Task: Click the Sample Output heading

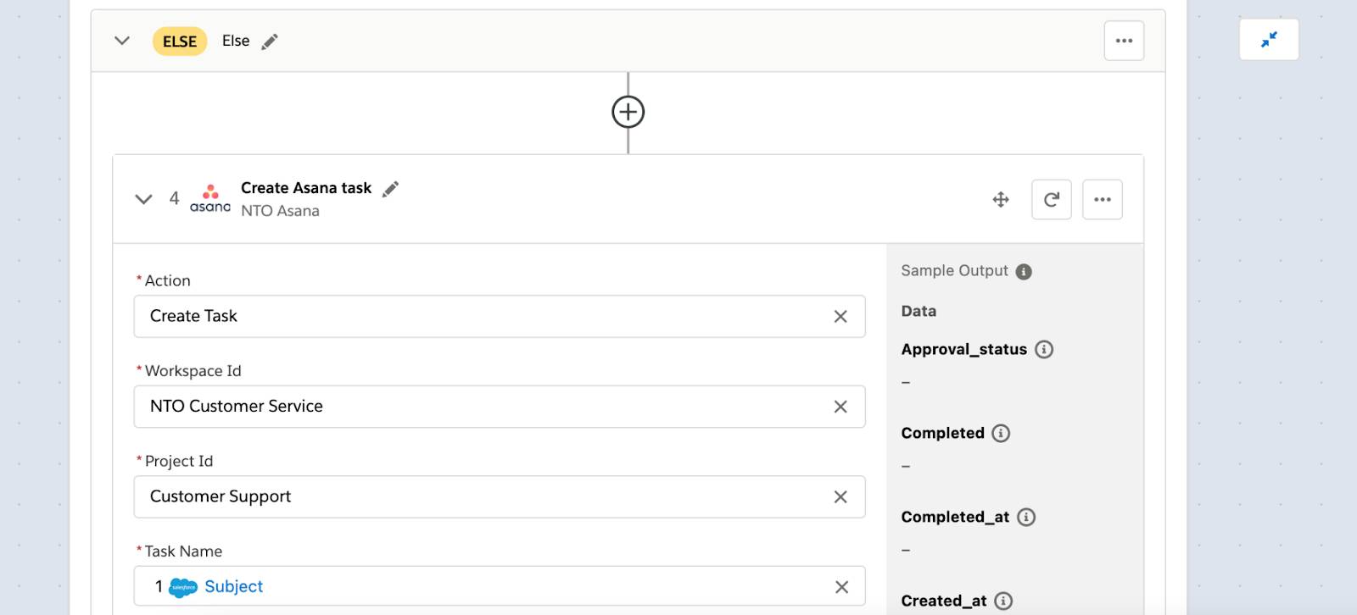Action: pyautogui.click(x=954, y=271)
